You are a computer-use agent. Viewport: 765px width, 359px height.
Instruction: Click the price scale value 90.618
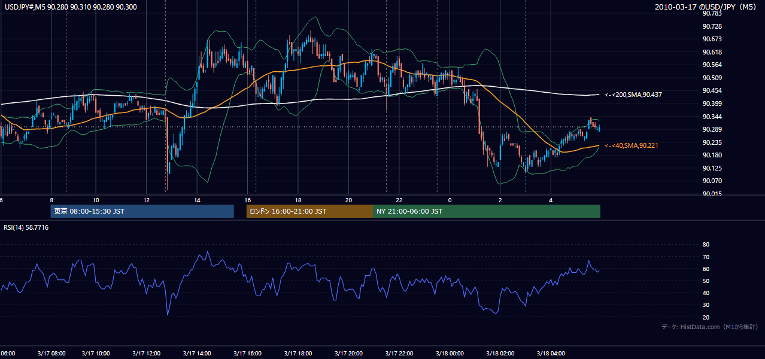click(x=712, y=52)
